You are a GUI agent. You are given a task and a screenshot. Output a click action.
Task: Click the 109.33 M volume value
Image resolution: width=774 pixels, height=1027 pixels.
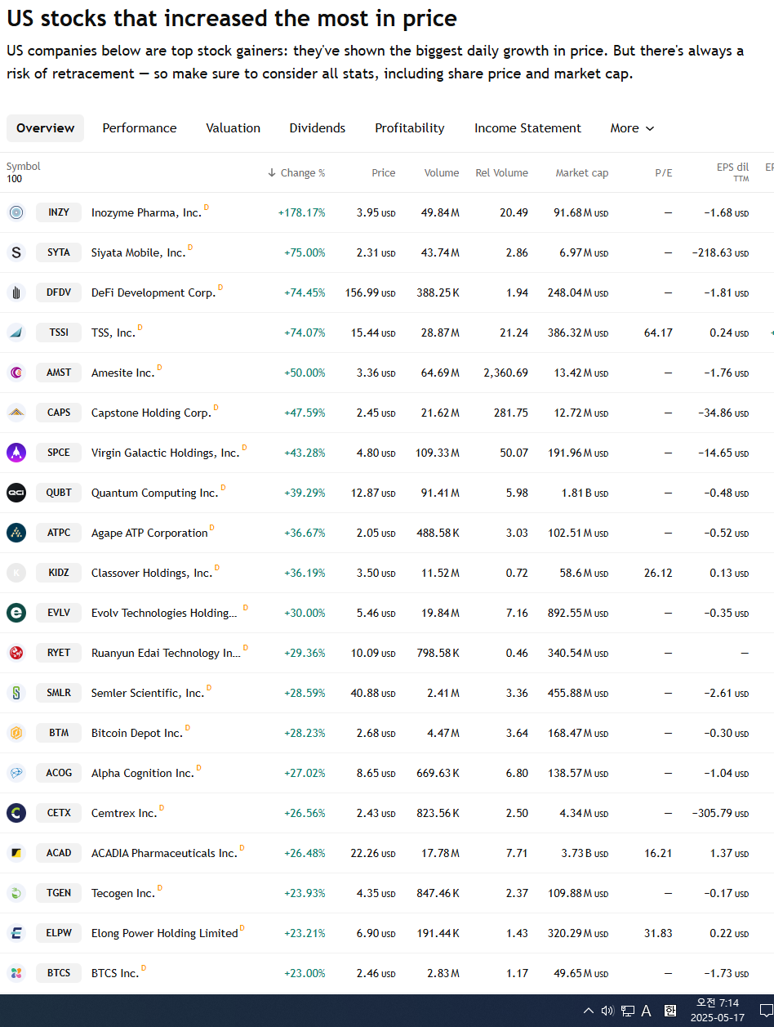[x=438, y=453]
